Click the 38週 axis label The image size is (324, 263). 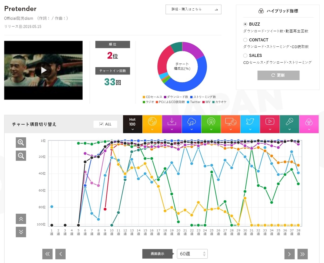[x=298, y=232]
